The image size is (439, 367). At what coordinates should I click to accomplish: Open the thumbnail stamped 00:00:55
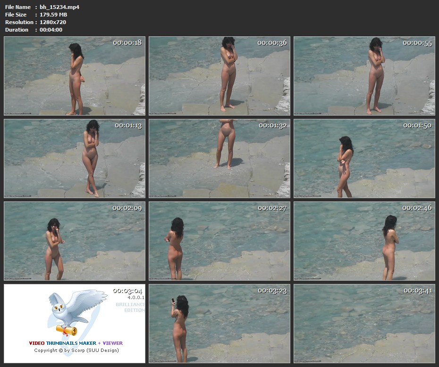point(364,76)
